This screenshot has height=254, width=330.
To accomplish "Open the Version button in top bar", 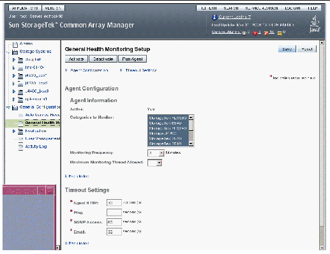I will (x=53, y=8).
